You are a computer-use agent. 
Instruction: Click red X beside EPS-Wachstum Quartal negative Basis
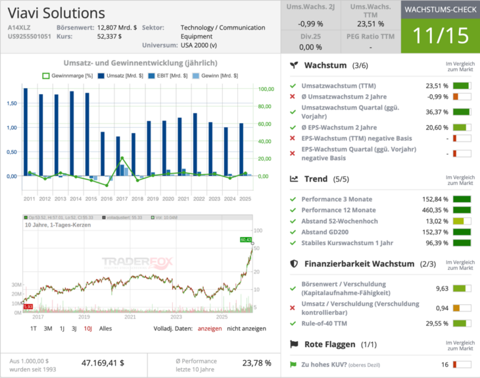[x=293, y=153]
